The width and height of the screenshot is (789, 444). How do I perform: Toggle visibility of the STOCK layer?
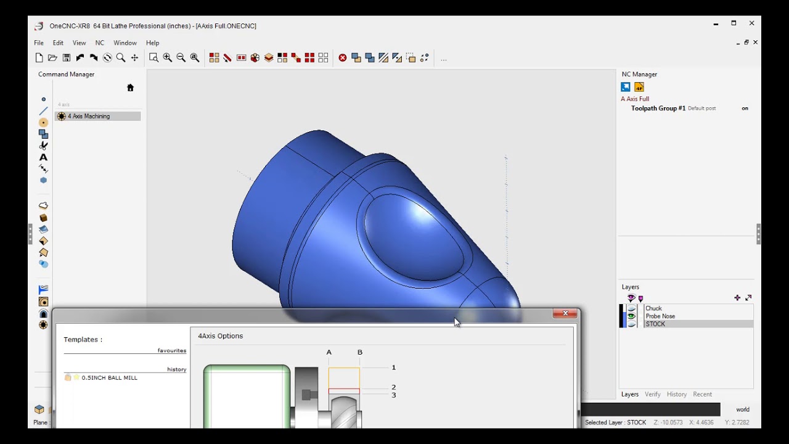(631, 324)
